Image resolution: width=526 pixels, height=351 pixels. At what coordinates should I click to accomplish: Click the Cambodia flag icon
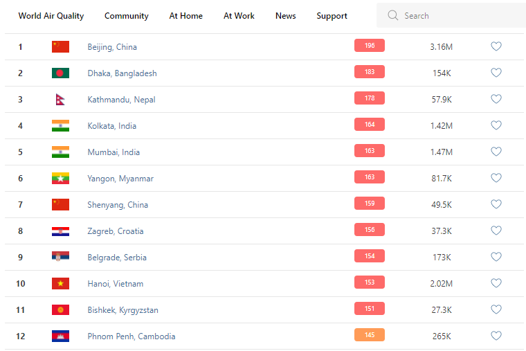tap(60, 336)
